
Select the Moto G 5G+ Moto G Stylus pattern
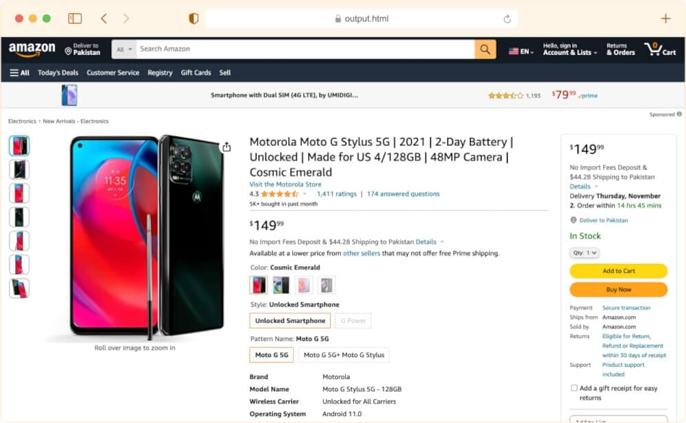[344, 355]
